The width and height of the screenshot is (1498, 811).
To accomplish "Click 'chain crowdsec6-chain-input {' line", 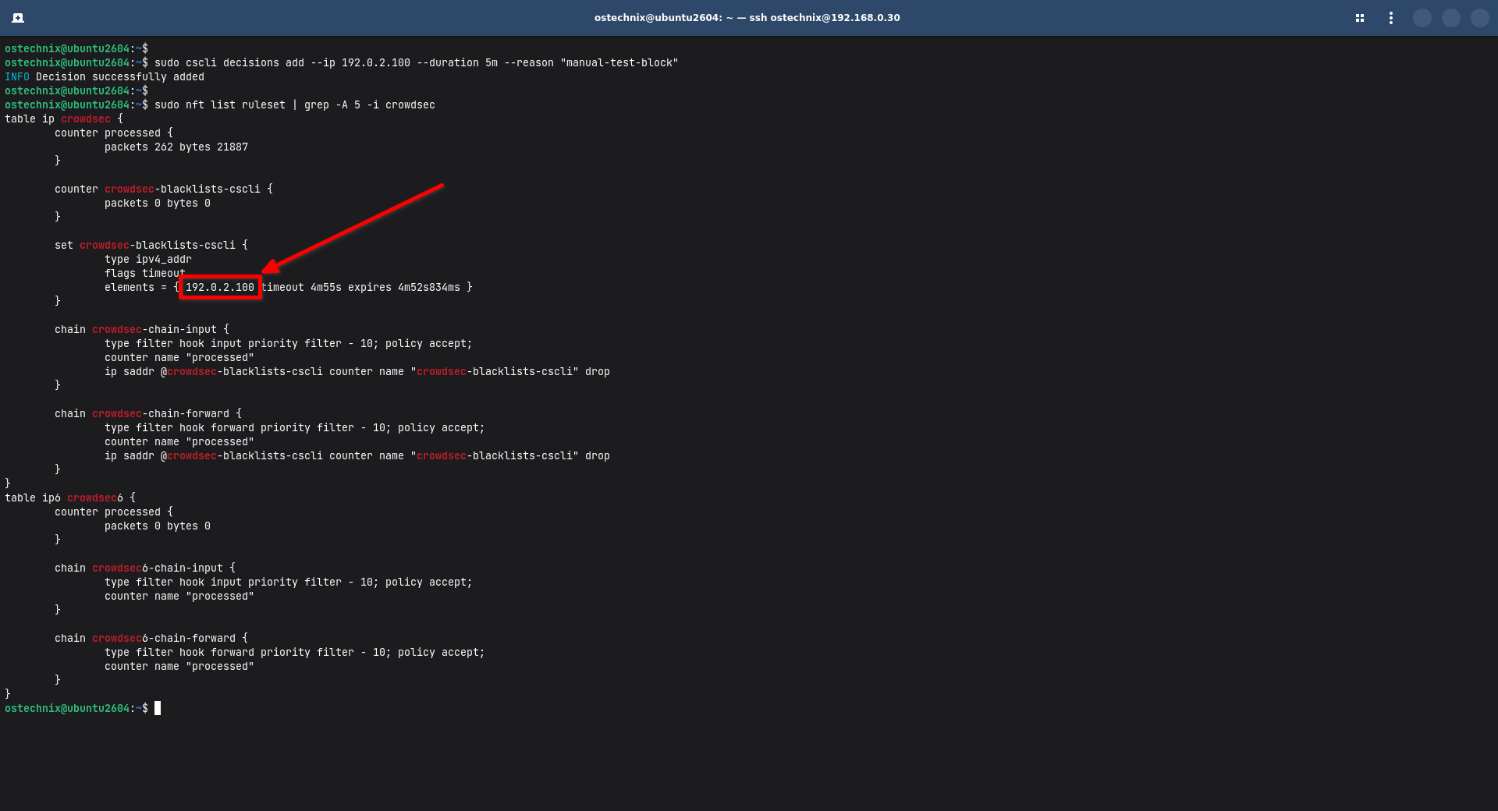I will tap(145, 568).
